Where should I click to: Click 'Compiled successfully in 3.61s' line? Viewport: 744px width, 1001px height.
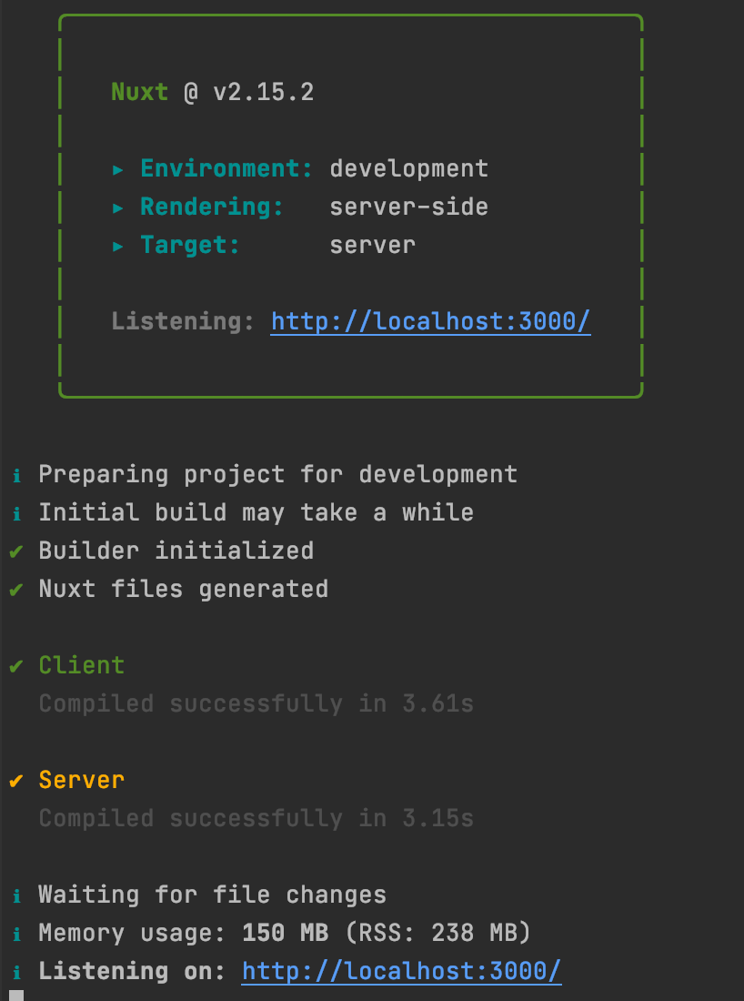coord(256,704)
